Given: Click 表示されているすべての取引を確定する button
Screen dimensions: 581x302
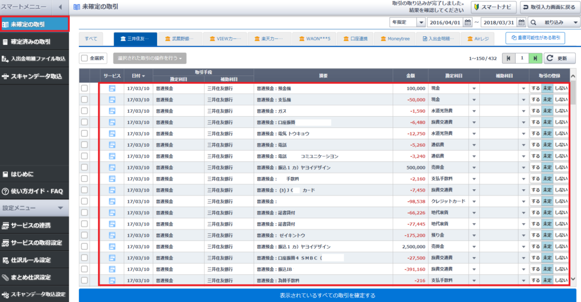Looking at the screenshot, I should click(x=327, y=295).
